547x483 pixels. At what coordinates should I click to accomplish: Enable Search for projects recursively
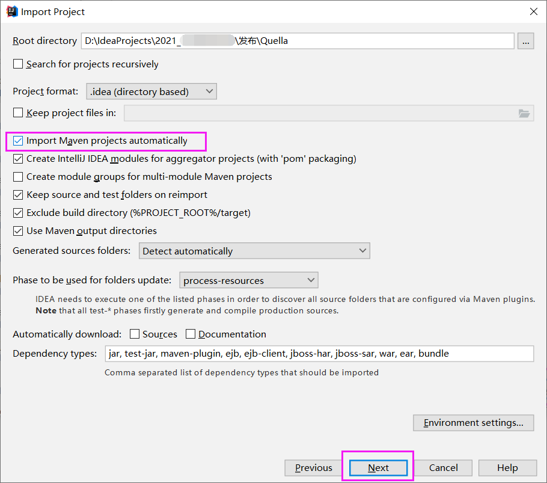pos(18,64)
